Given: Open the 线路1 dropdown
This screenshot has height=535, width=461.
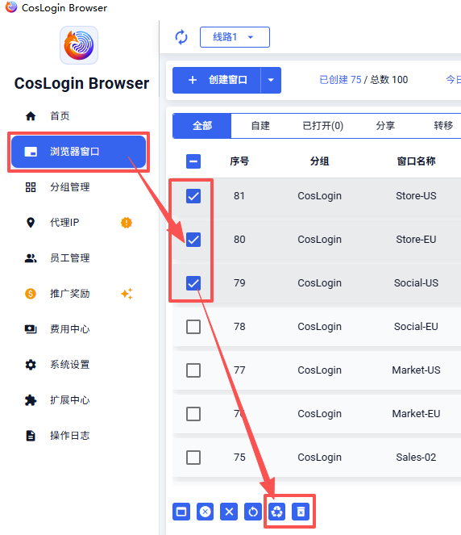Looking at the screenshot, I should pyautogui.click(x=235, y=37).
